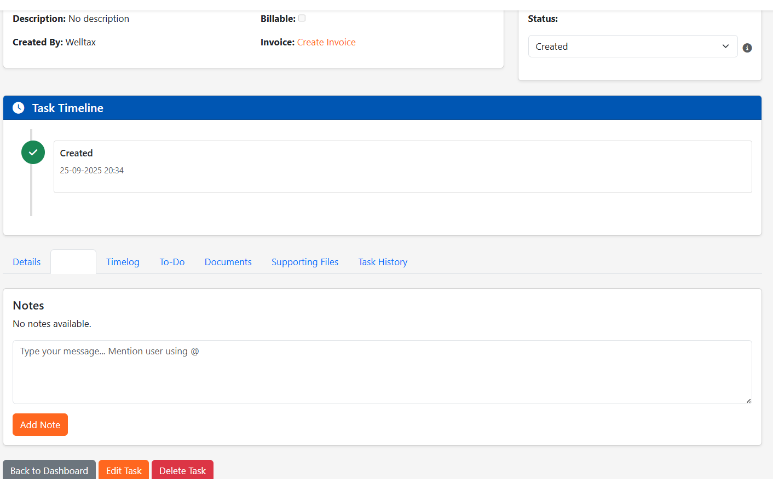Click the Create Invoice link
The width and height of the screenshot is (773, 479).
[x=326, y=42]
